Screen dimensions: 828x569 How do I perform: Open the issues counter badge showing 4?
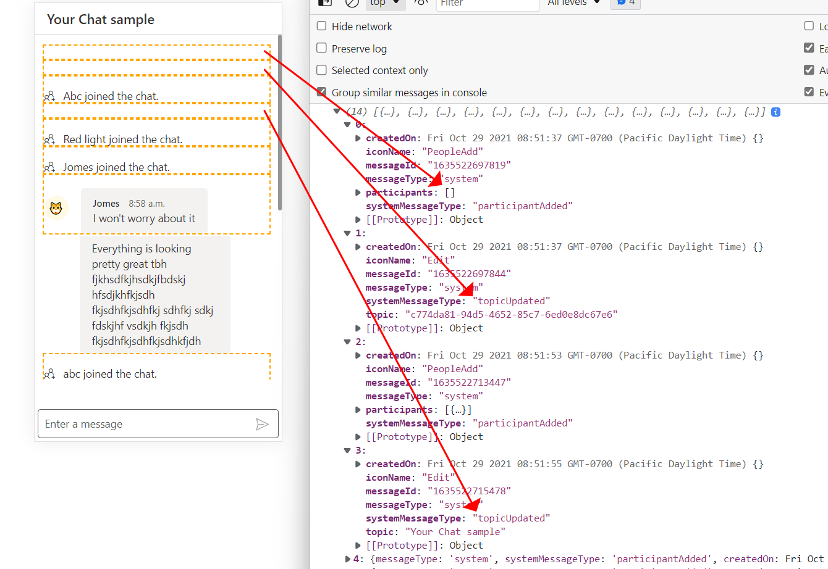(x=625, y=3)
